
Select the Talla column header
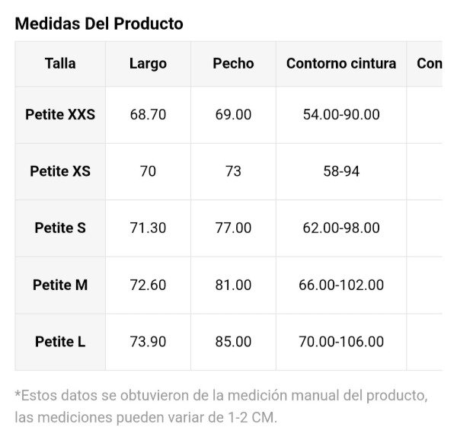pyautogui.click(x=60, y=63)
